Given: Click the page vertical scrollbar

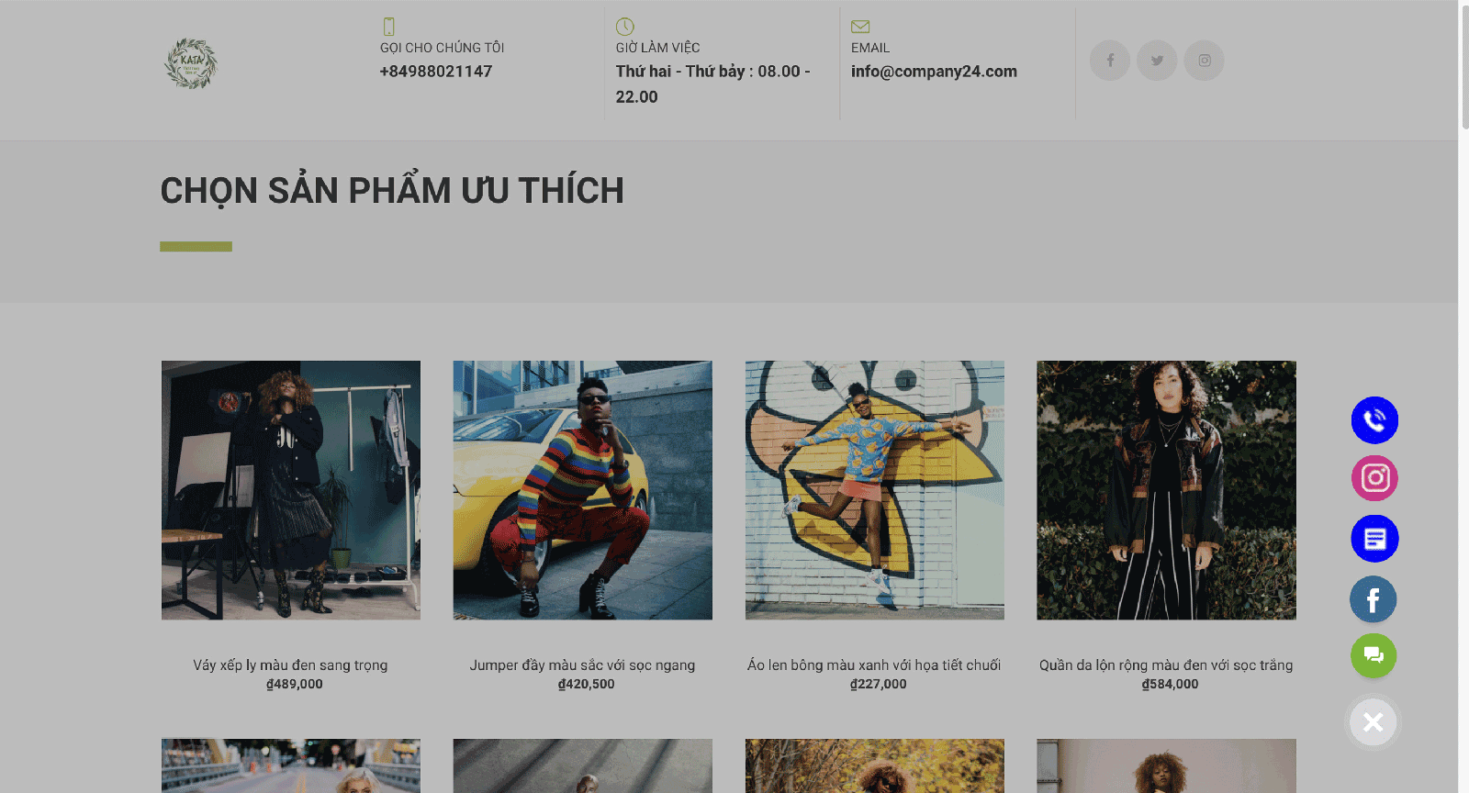Looking at the screenshot, I should pyautogui.click(x=1463, y=396).
